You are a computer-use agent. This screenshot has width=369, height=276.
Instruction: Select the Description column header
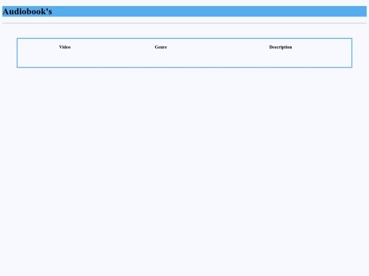(281, 47)
